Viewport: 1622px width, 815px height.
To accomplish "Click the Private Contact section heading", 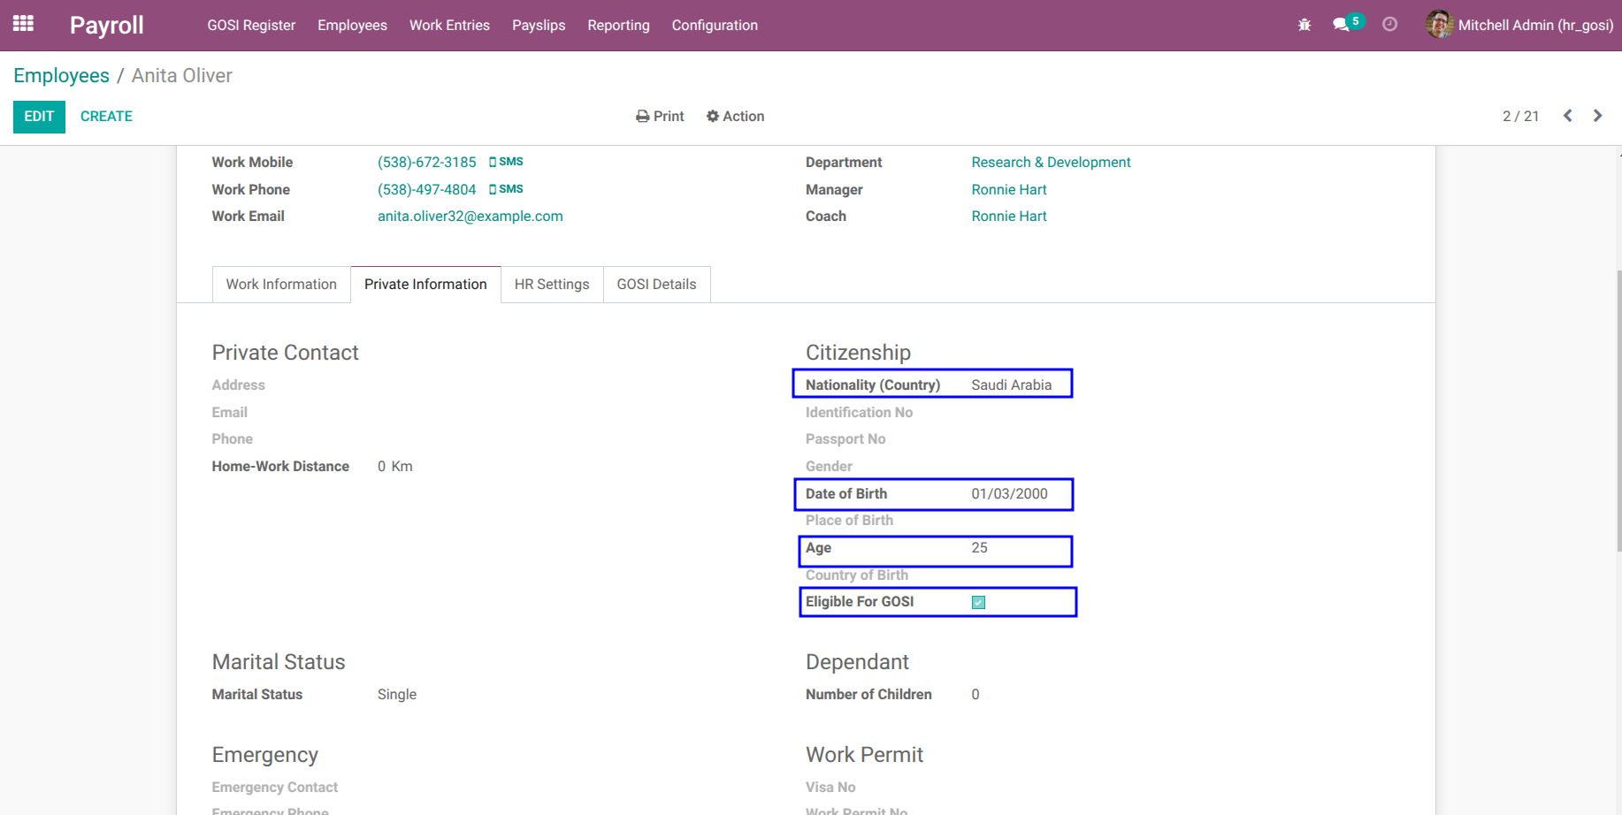I will coord(285,353).
